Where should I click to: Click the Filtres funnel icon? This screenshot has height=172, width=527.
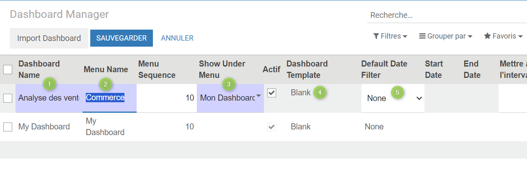click(x=376, y=36)
